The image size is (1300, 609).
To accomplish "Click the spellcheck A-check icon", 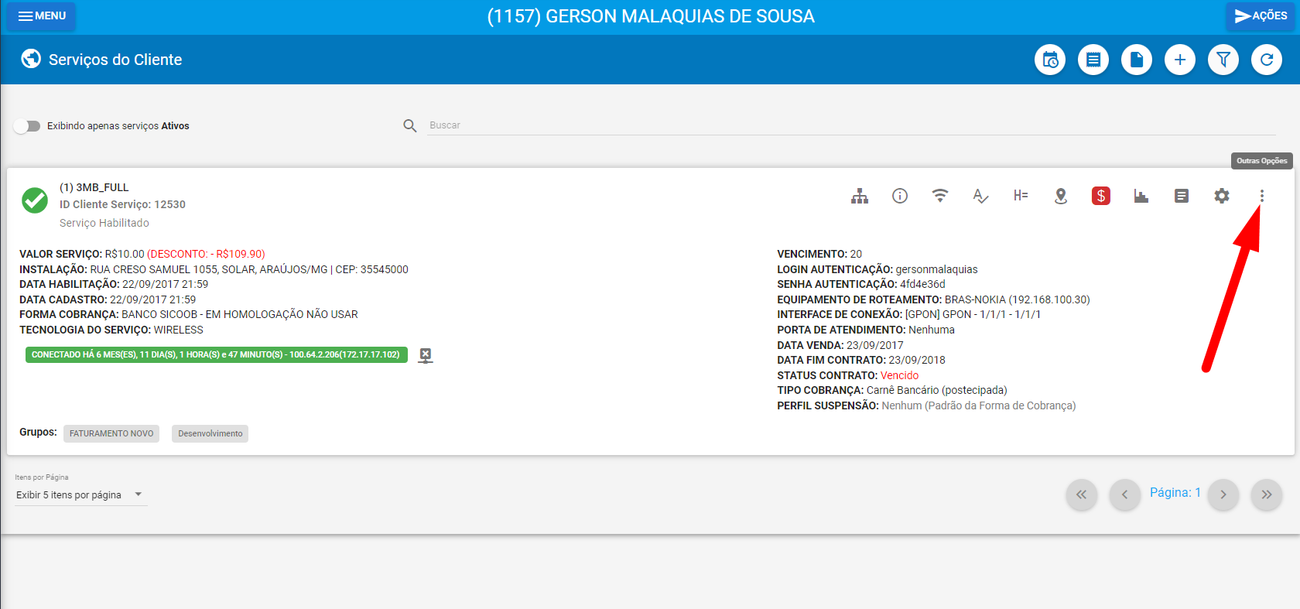I will coord(980,196).
